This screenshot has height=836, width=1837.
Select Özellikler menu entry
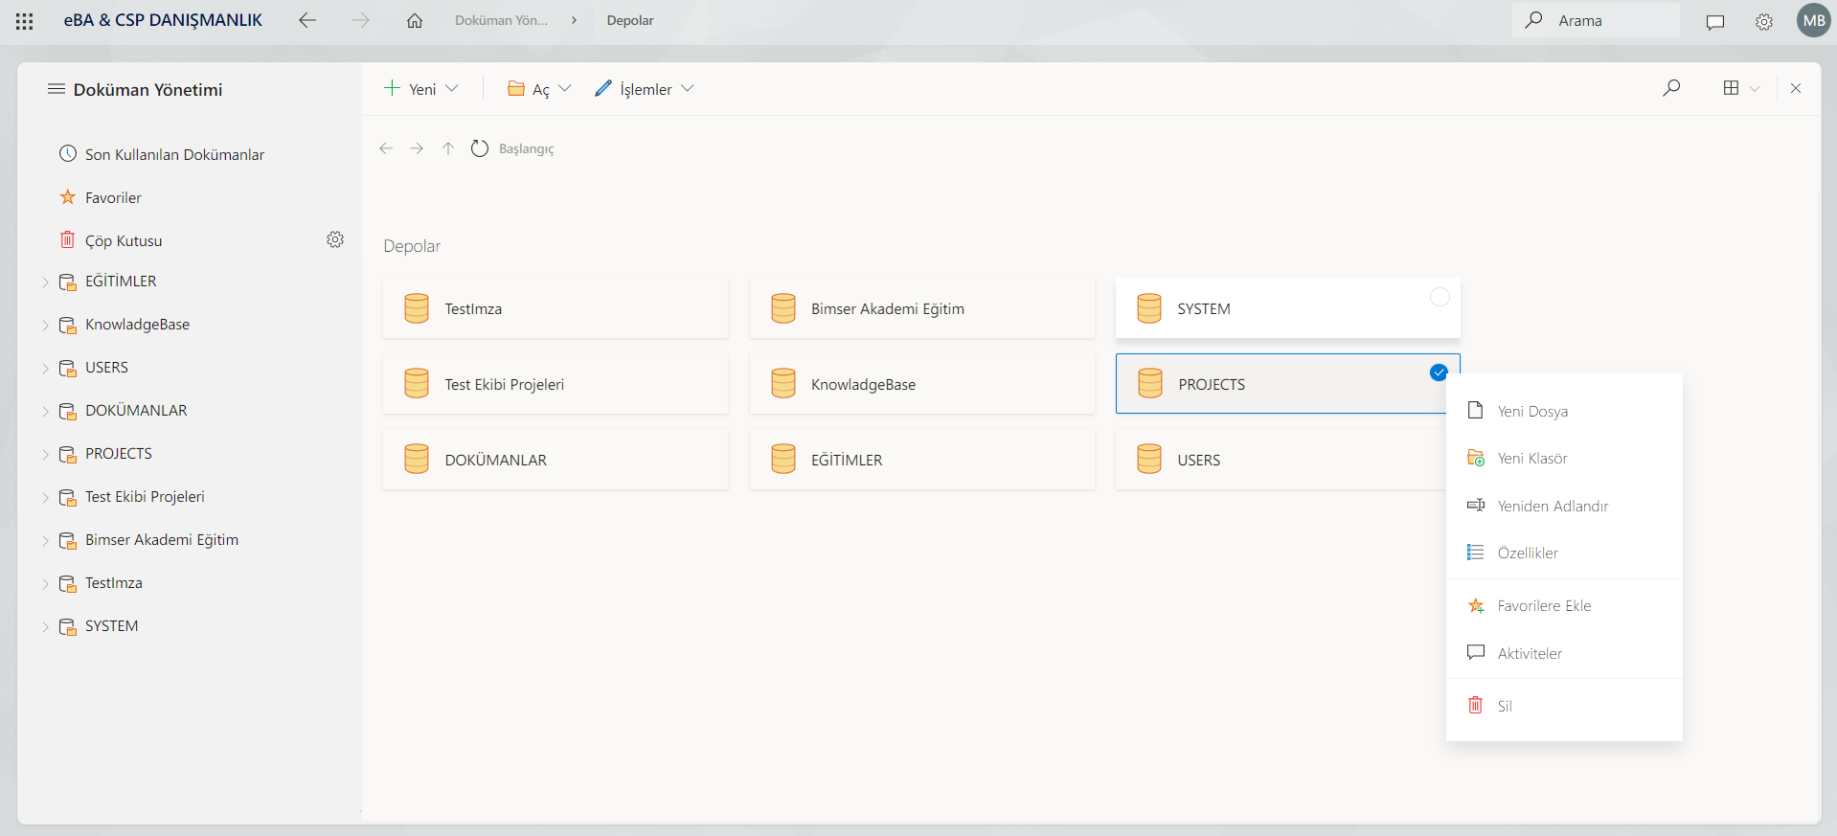[x=1564, y=553]
